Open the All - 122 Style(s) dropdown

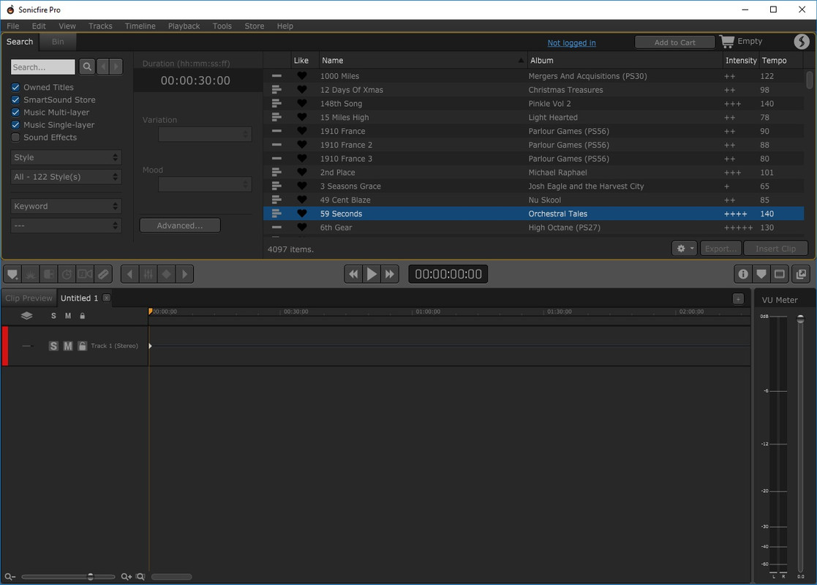(66, 176)
